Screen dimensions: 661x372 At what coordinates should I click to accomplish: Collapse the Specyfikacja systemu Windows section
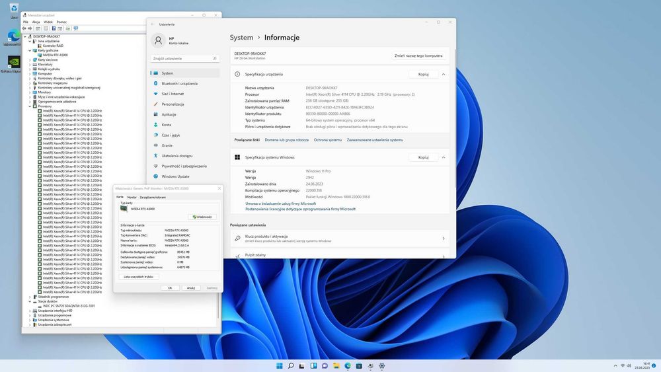click(443, 157)
